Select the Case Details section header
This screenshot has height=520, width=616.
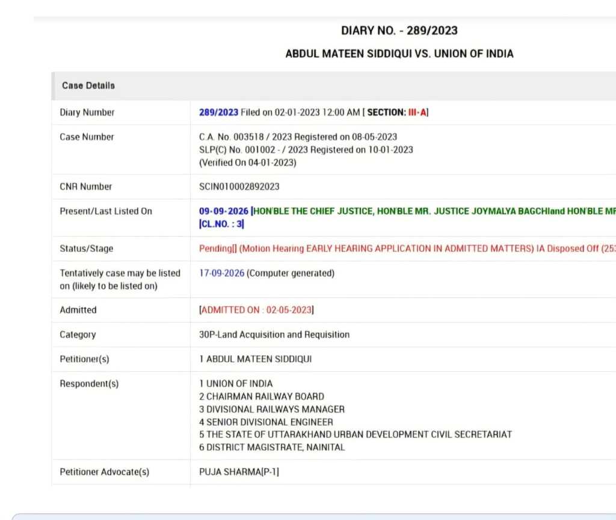tap(88, 85)
